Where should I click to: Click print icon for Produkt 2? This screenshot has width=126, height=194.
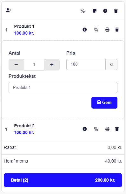107,129
